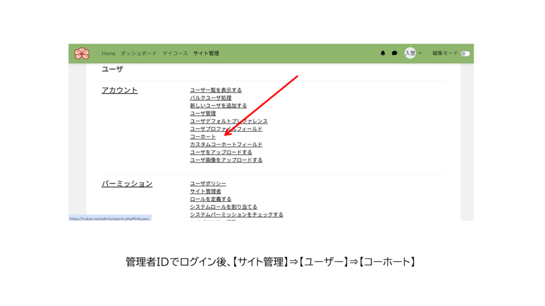Click the 入管 user avatar
545x306 pixels.
coord(410,53)
